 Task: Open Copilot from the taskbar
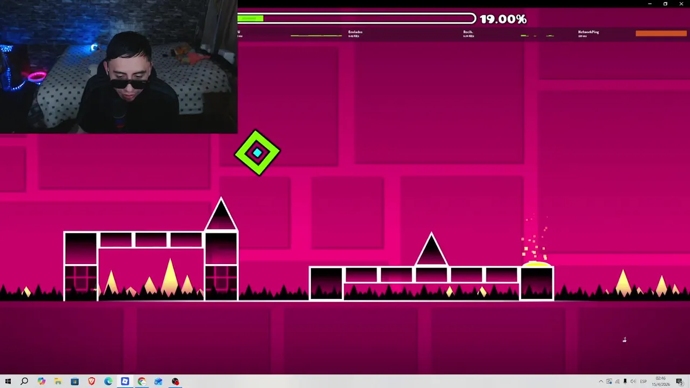pos(42,382)
